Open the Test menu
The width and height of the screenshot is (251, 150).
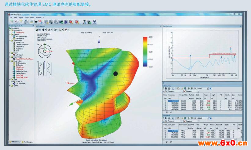click(15, 18)
